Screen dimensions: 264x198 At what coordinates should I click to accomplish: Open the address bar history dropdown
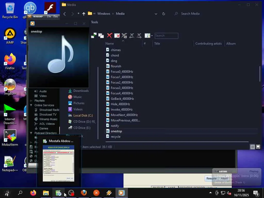pyautogui.click(x=156, y=14)
